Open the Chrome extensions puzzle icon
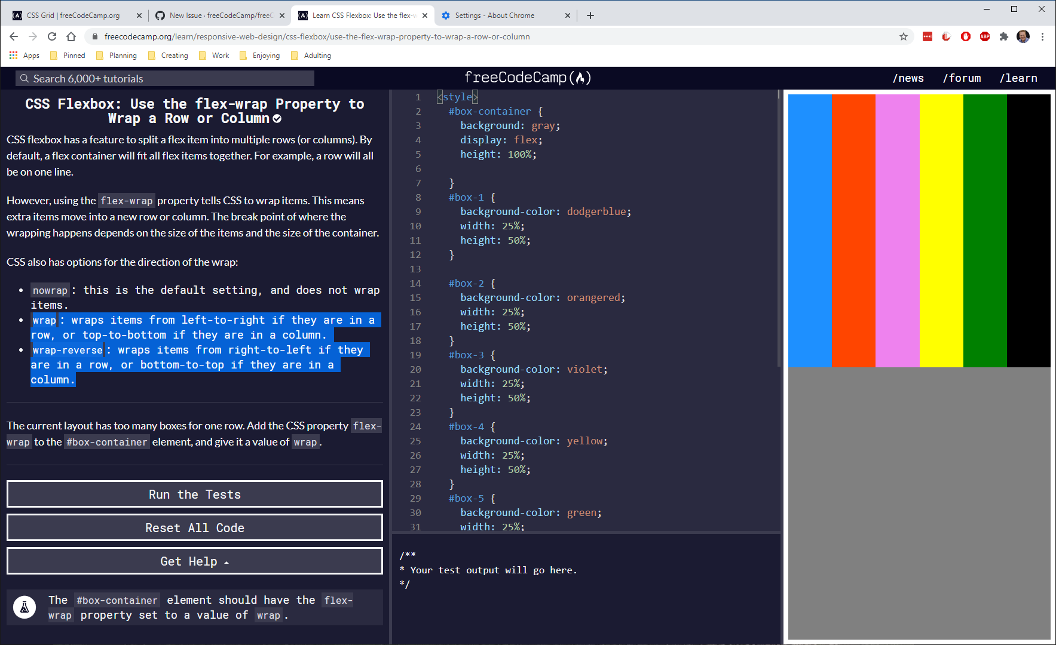This screenshot has height=645, width=1056. tap(1004, 36)
